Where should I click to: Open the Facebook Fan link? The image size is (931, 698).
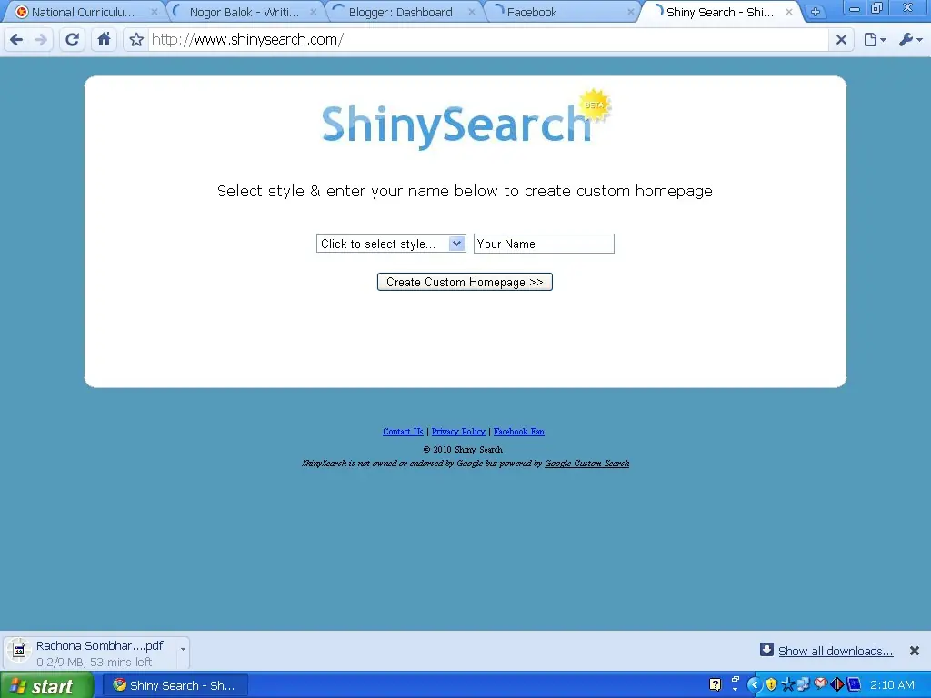coord(519,432)
